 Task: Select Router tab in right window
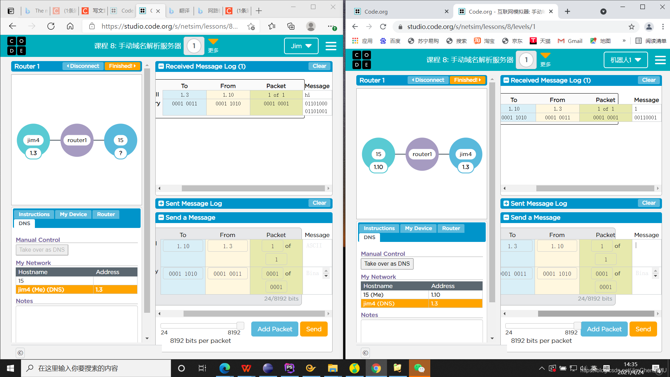(451, 228)
